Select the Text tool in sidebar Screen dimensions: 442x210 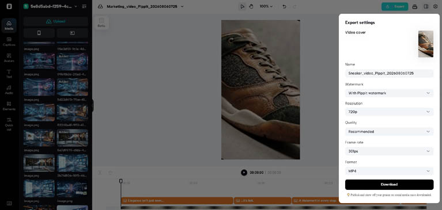[x=9, y=74]
